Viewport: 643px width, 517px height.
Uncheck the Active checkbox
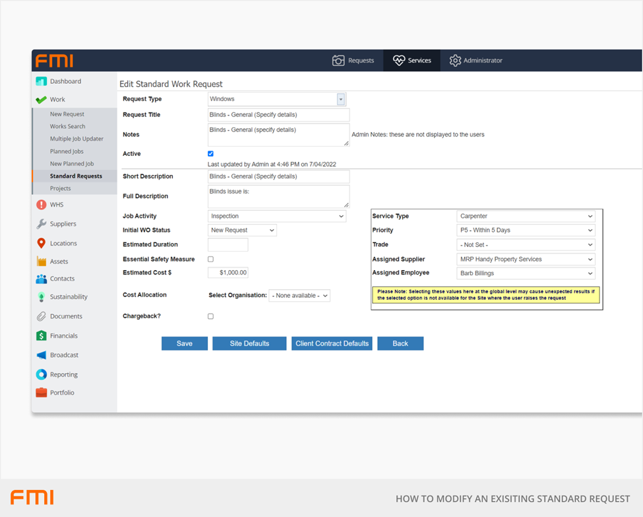pos(210,154)
